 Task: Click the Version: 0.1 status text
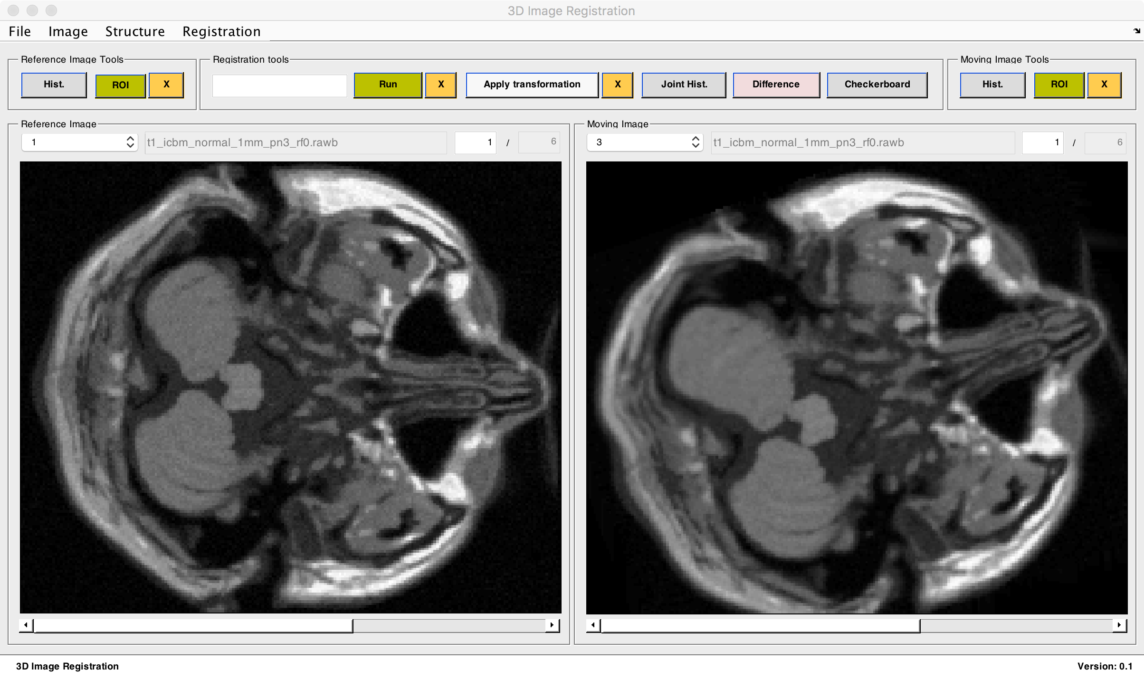click(x=1105, y=666)
